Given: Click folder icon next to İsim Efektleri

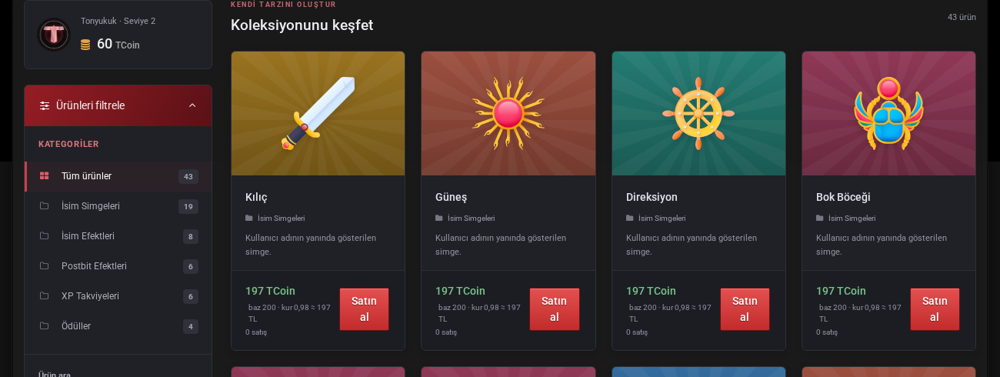Looking at the screenshot, I should tap(45, 236).
